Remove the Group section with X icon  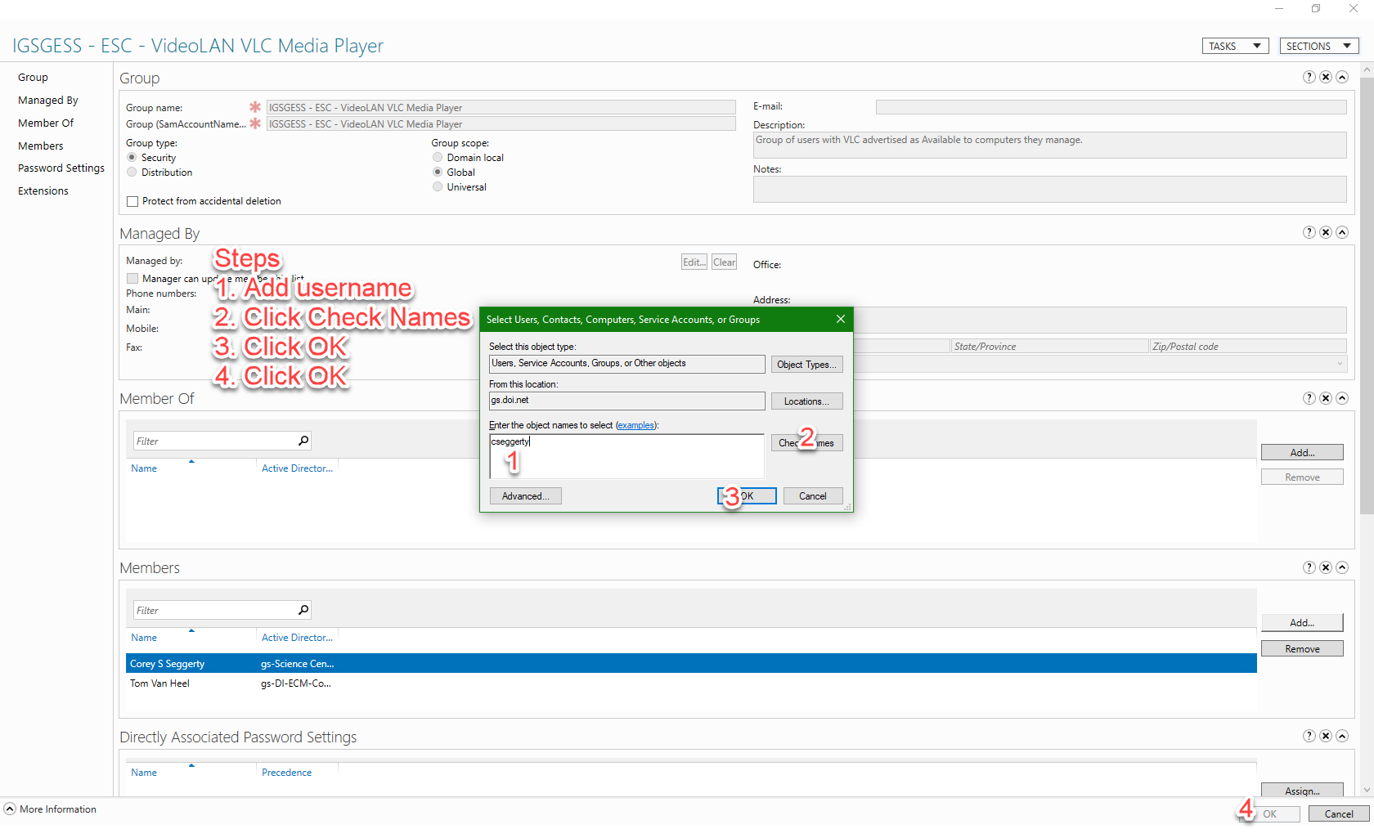click(1326, 77)
